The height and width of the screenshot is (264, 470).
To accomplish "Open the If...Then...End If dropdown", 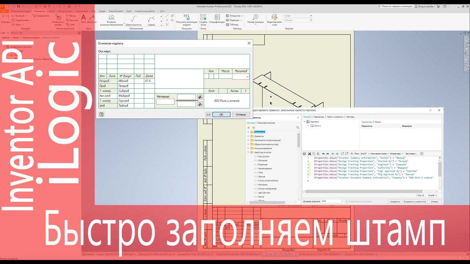I will tap(359, 154).
